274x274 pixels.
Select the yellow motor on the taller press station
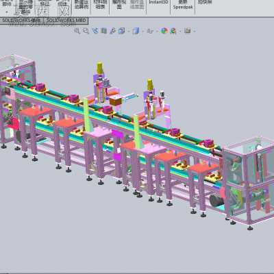pos(100,68)
